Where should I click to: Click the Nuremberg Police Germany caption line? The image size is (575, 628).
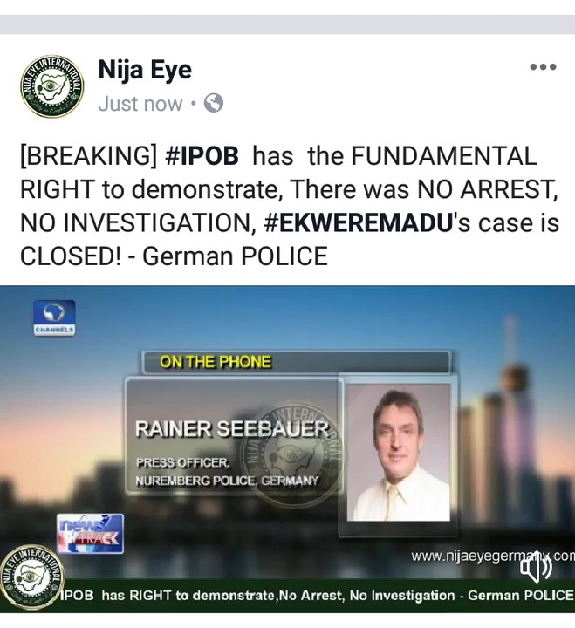pyautogui.click(x=227, y=481)
